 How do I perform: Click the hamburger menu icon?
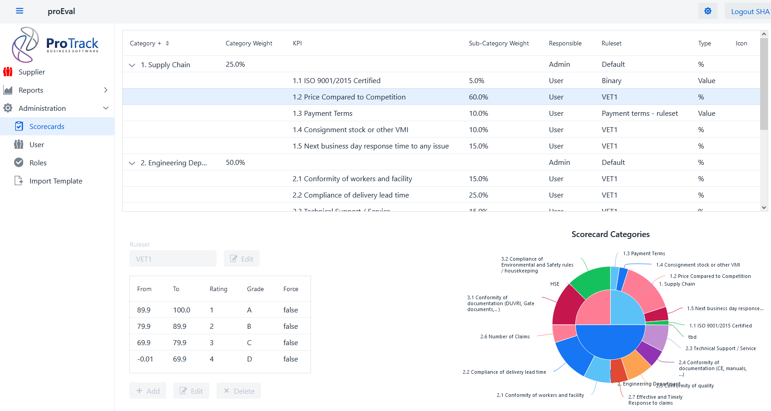(20, 11)
